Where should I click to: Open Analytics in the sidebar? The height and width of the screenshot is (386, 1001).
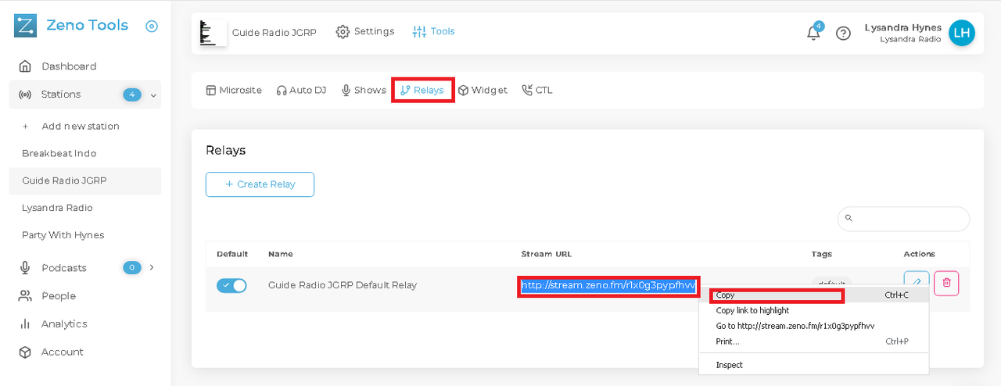(64, 324)
